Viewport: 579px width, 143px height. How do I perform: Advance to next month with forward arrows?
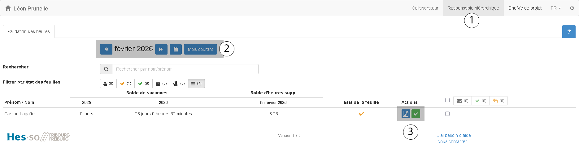161,49
